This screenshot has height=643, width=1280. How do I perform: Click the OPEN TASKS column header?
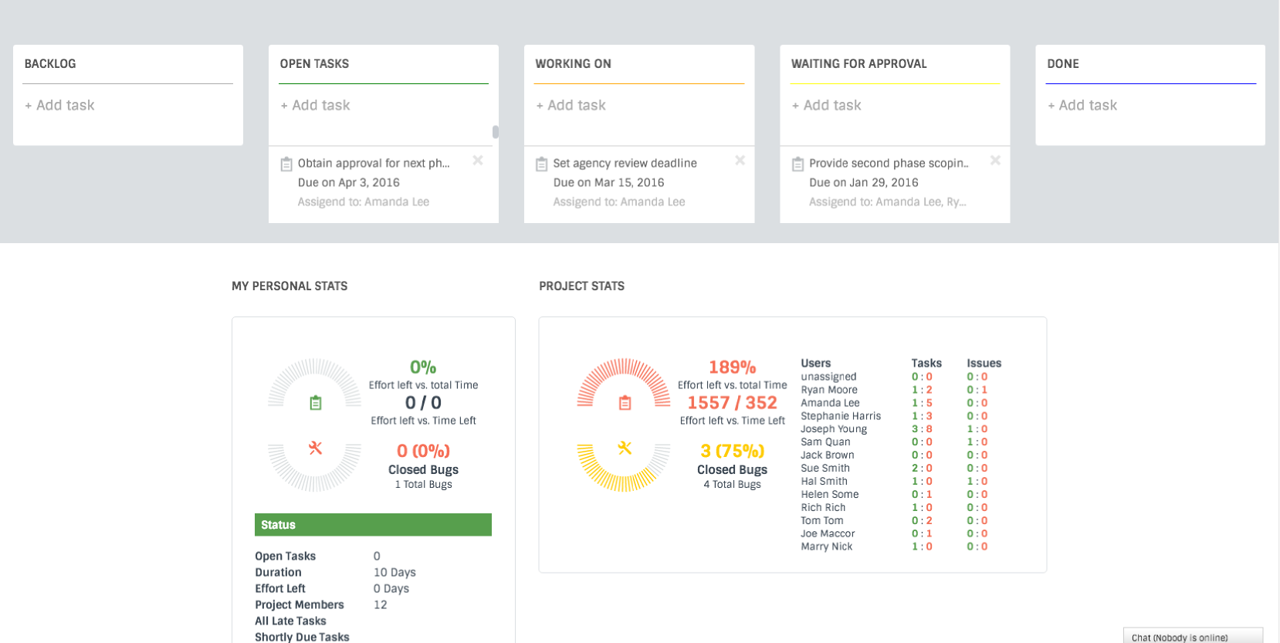click(314, 64)
